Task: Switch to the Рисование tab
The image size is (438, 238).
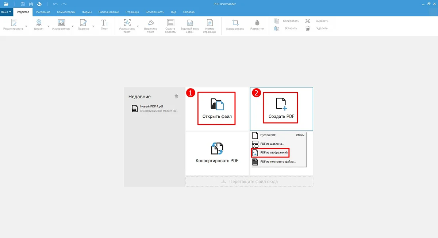Action: coord(43,12)
